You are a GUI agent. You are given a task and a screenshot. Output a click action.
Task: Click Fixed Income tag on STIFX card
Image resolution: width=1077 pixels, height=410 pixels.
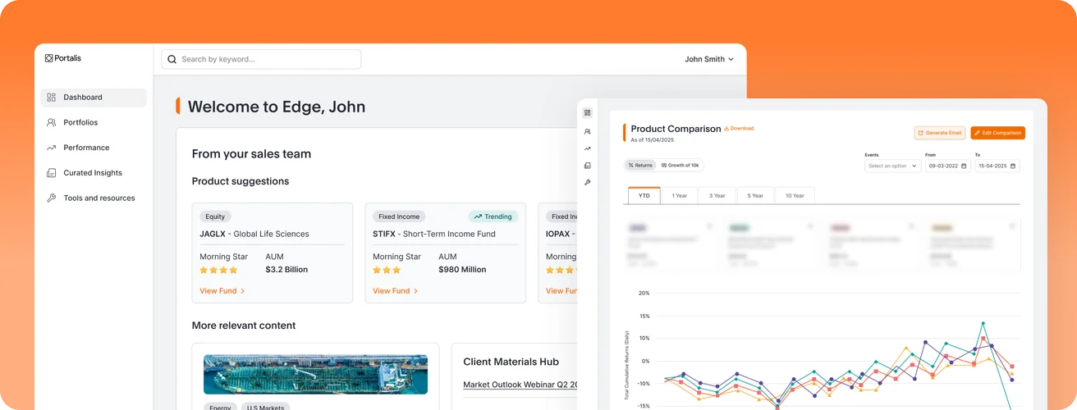pos(399,216)
